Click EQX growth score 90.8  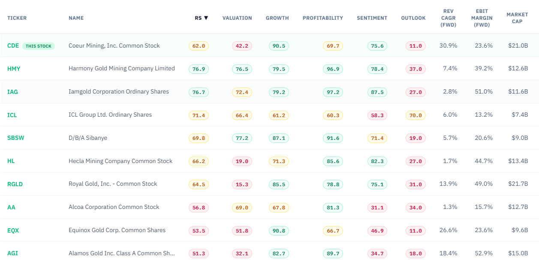coord(279,231)
